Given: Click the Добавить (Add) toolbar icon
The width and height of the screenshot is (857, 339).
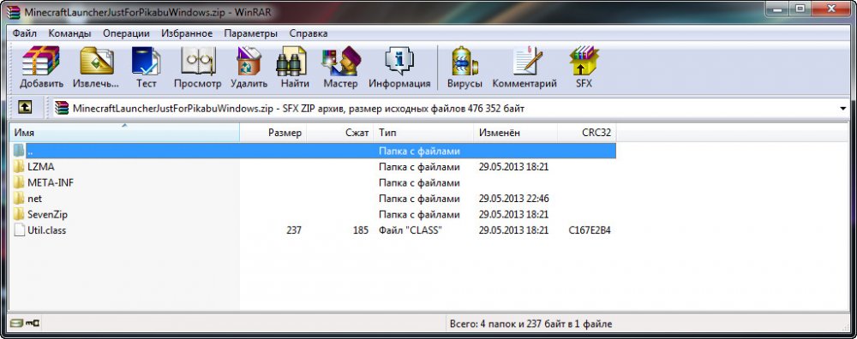Looking at the screenshot, I should (41, 61).
